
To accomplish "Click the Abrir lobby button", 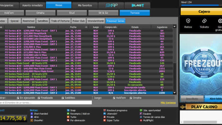I will coord(213,99).
